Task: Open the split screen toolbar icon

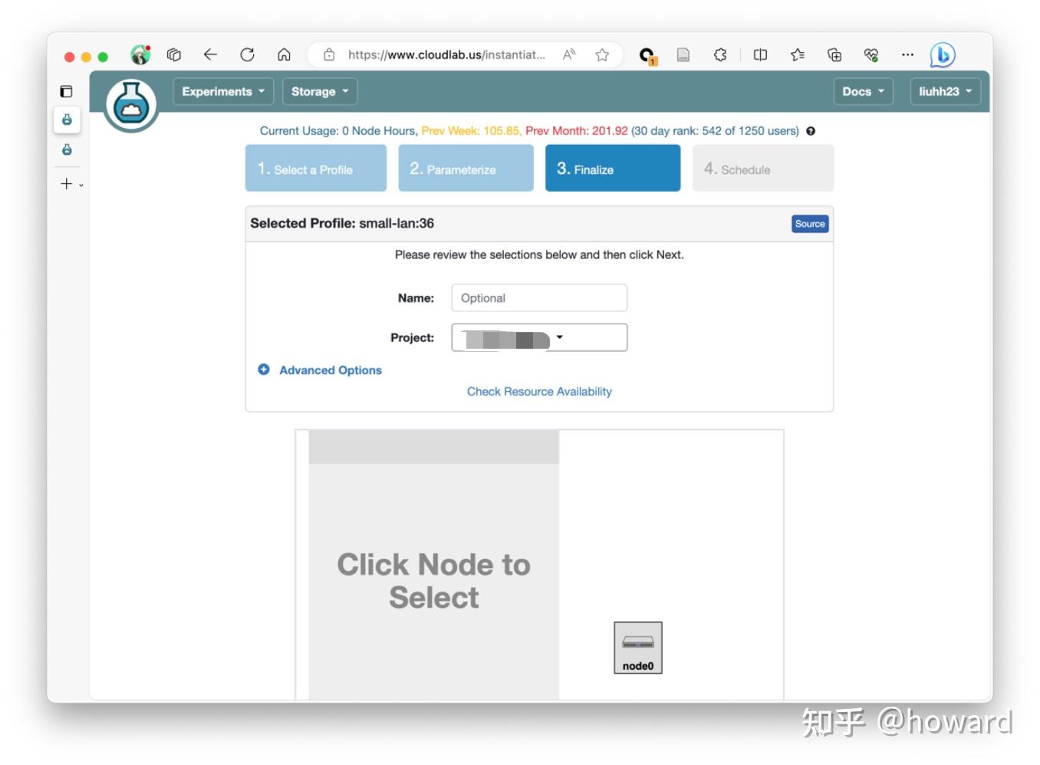Action: (760, 54)
